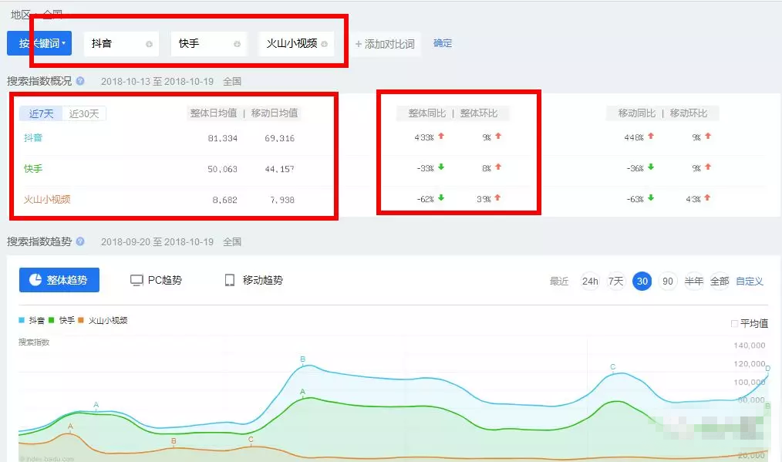Image resolution: width=782 pixels, height=462 pixels.
Task: Select the PC趋势 tab
Action: click(156, 281)
